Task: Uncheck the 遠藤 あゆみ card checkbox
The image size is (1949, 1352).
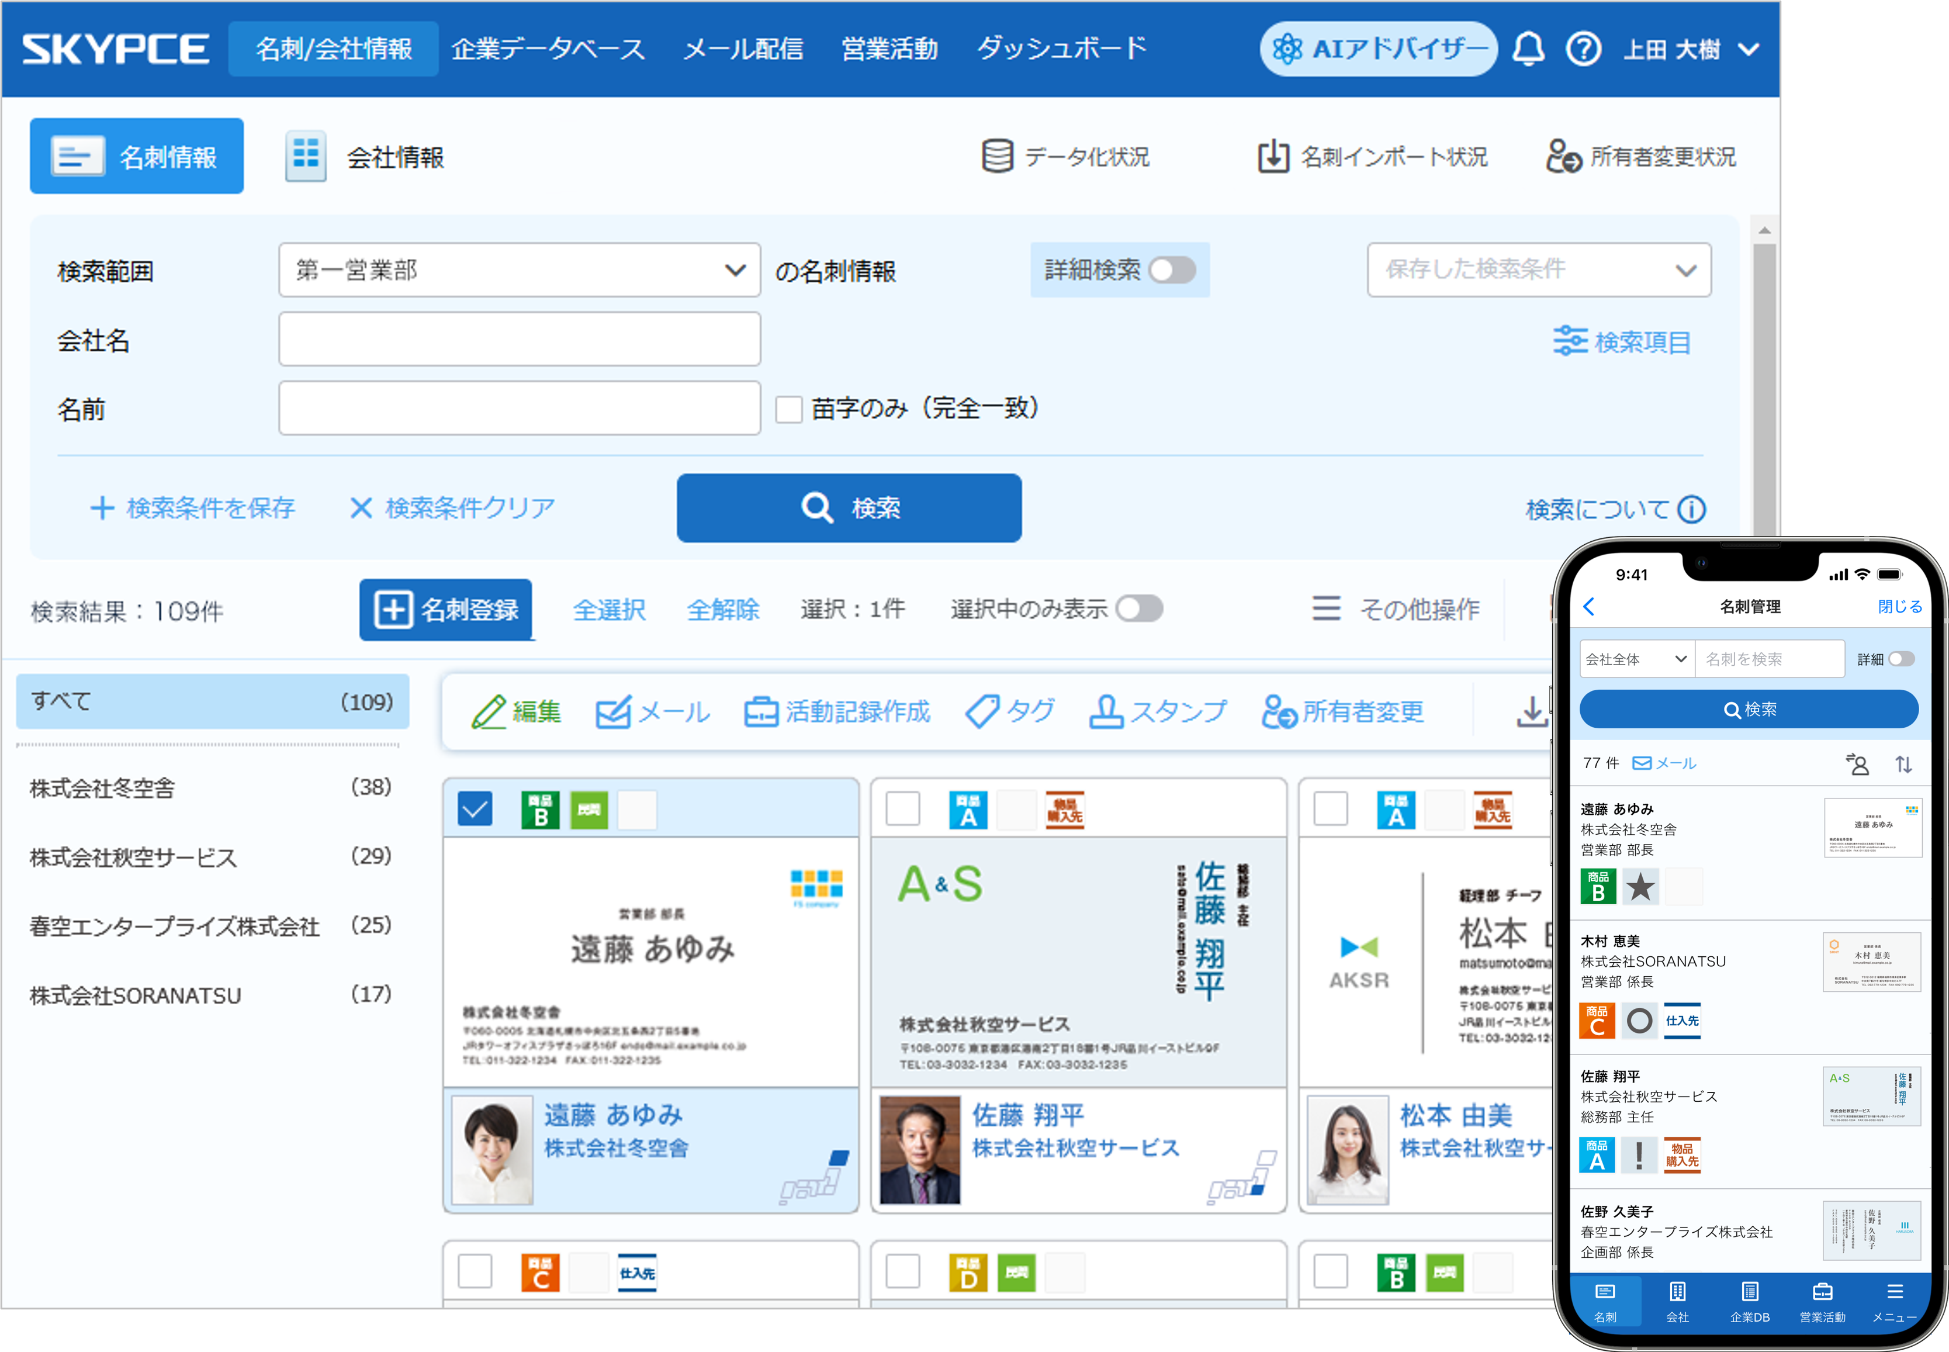Action: coord(475,809)
